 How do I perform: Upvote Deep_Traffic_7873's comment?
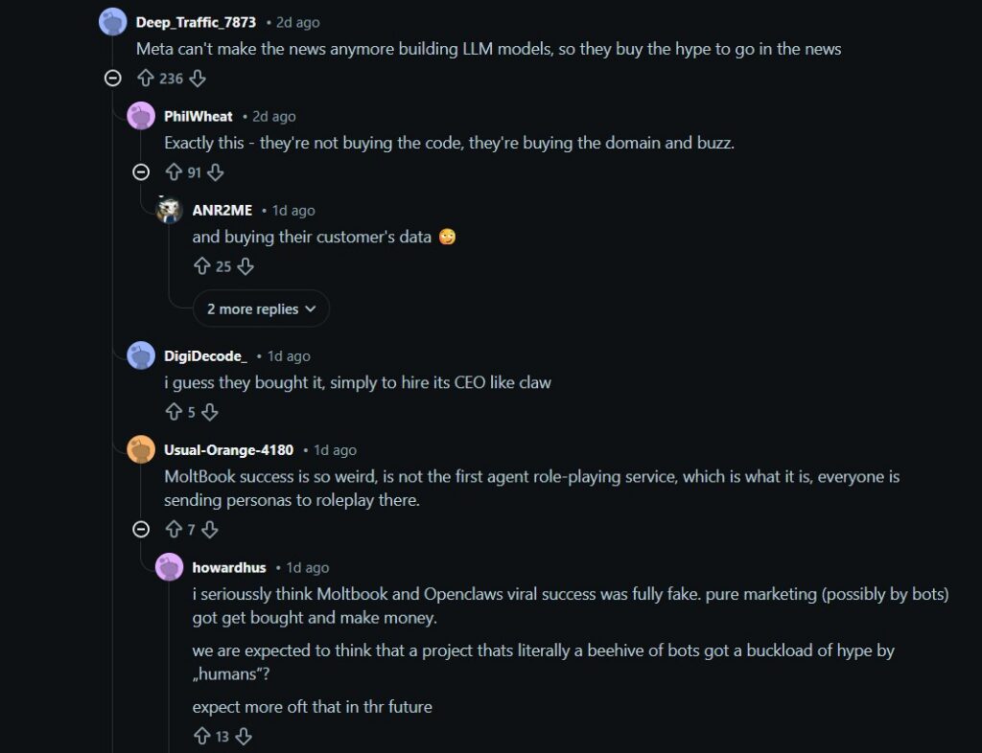click(144, 79)
